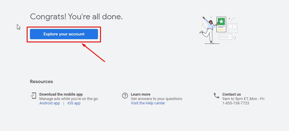Click the question mark help icon

coord(125,96)
